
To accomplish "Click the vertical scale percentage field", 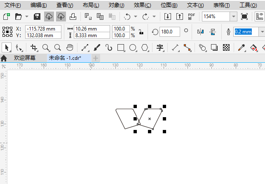I will [121, 35].
